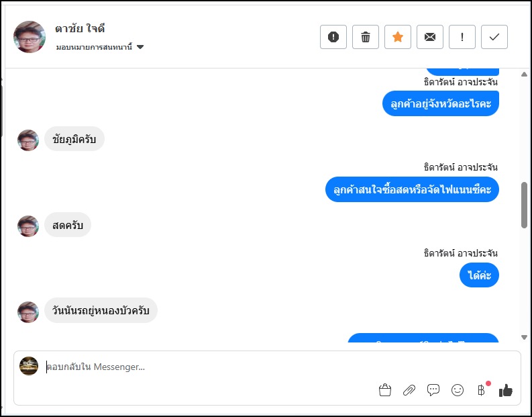Screen dimensions: 532x417
Task: Open ตาชัย ใจดี's profile picture in header
Action: click(30, 37)
